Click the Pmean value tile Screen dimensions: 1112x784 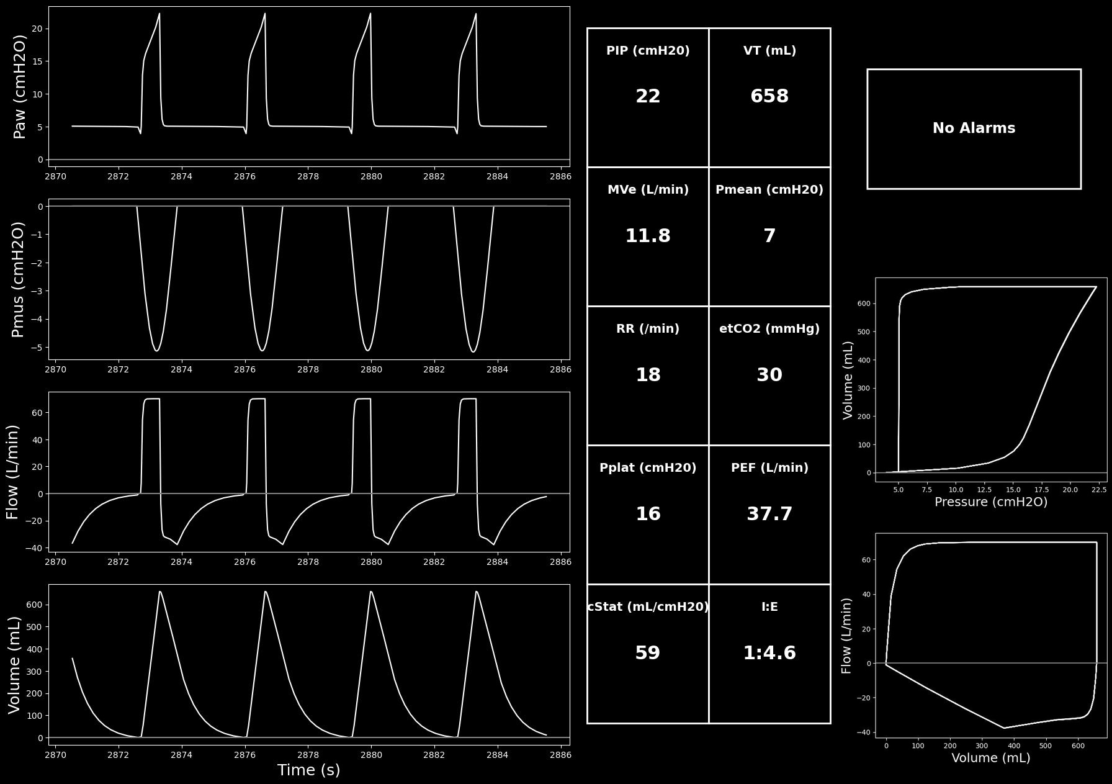769,237
